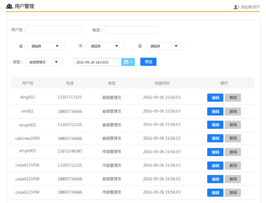Click the date-time input field
Screen dimensions: 266x203
pyautogui.click(x=97, y=62)
